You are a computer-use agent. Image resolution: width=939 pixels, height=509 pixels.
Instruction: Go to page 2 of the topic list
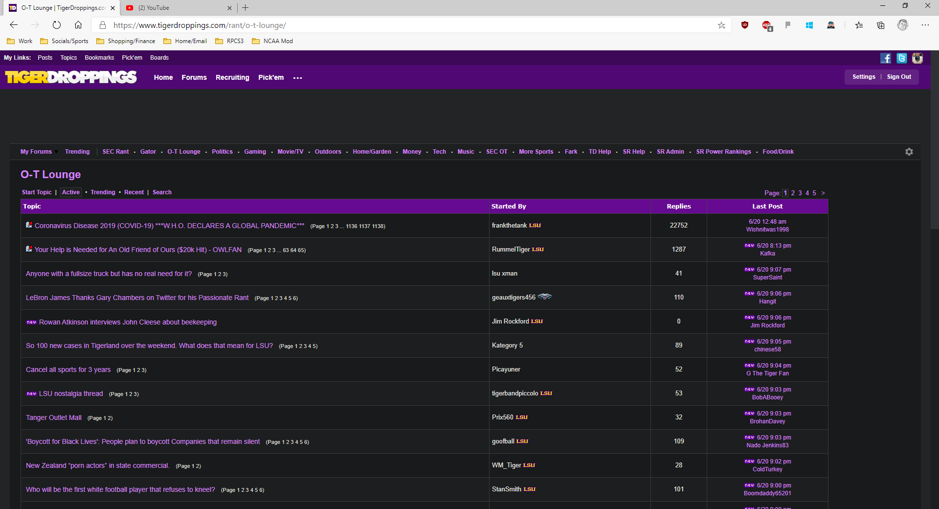tap(793, 193)
